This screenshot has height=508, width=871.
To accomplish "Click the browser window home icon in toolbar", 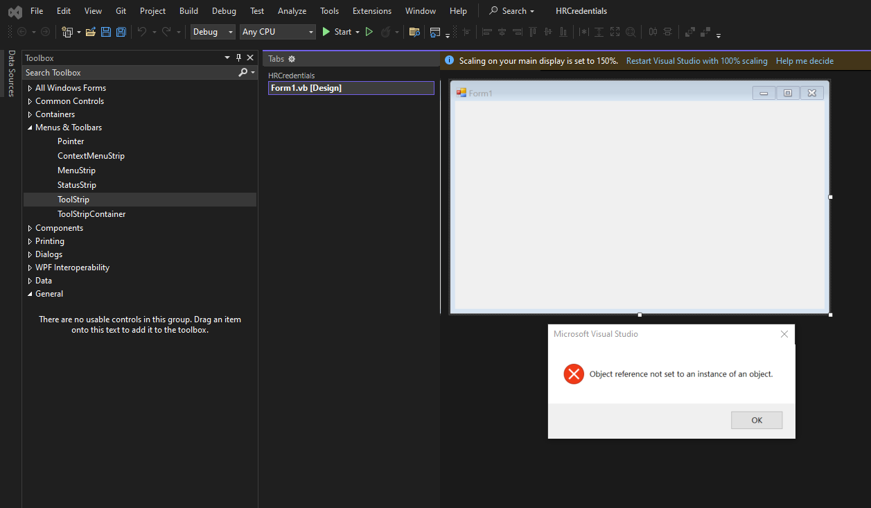I will [434, 32].
